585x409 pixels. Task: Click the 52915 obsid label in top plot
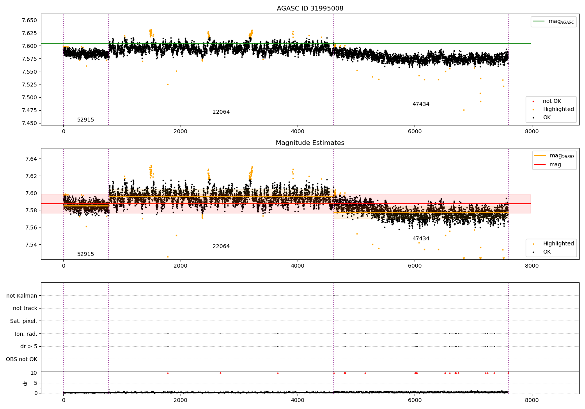(85, 120)
